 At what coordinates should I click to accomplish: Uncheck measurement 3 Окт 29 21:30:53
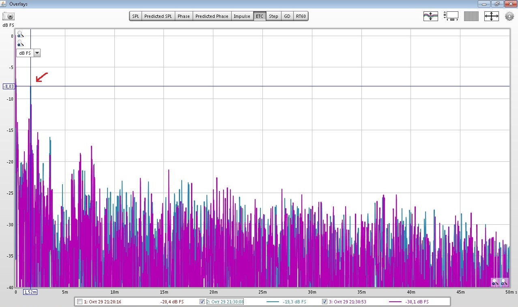(x=325, y=302)
